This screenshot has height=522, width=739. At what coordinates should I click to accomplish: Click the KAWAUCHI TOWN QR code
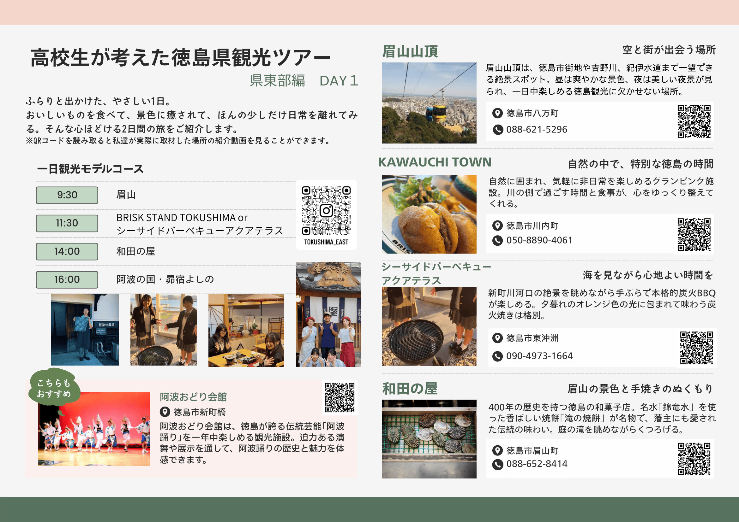click(694, 234)
